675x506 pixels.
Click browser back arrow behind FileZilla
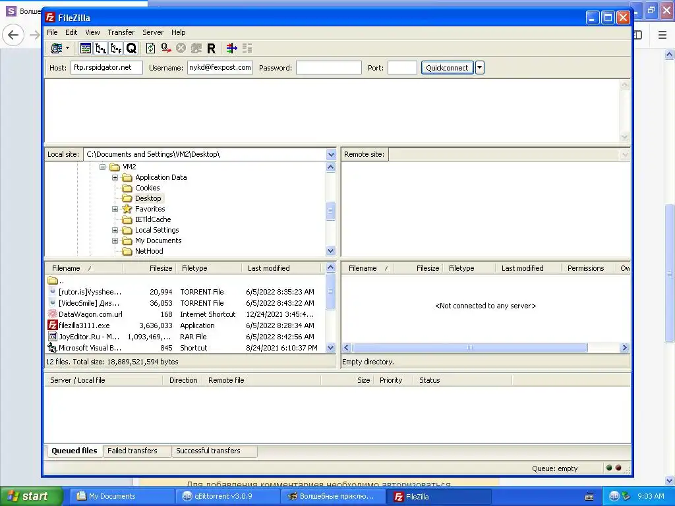tap(13, 35)
